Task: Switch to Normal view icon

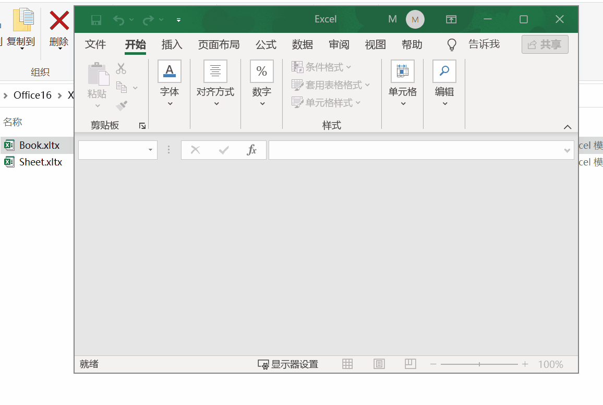Action: 347,364
